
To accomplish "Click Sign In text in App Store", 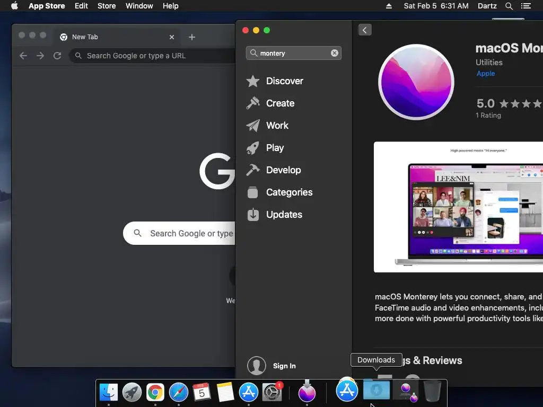I will tap(284, 366).
